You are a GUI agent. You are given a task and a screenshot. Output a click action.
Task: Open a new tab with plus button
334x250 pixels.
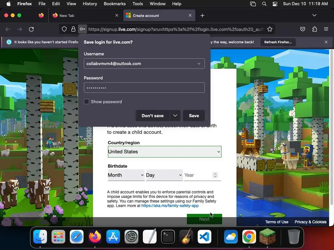pos(202,16)
